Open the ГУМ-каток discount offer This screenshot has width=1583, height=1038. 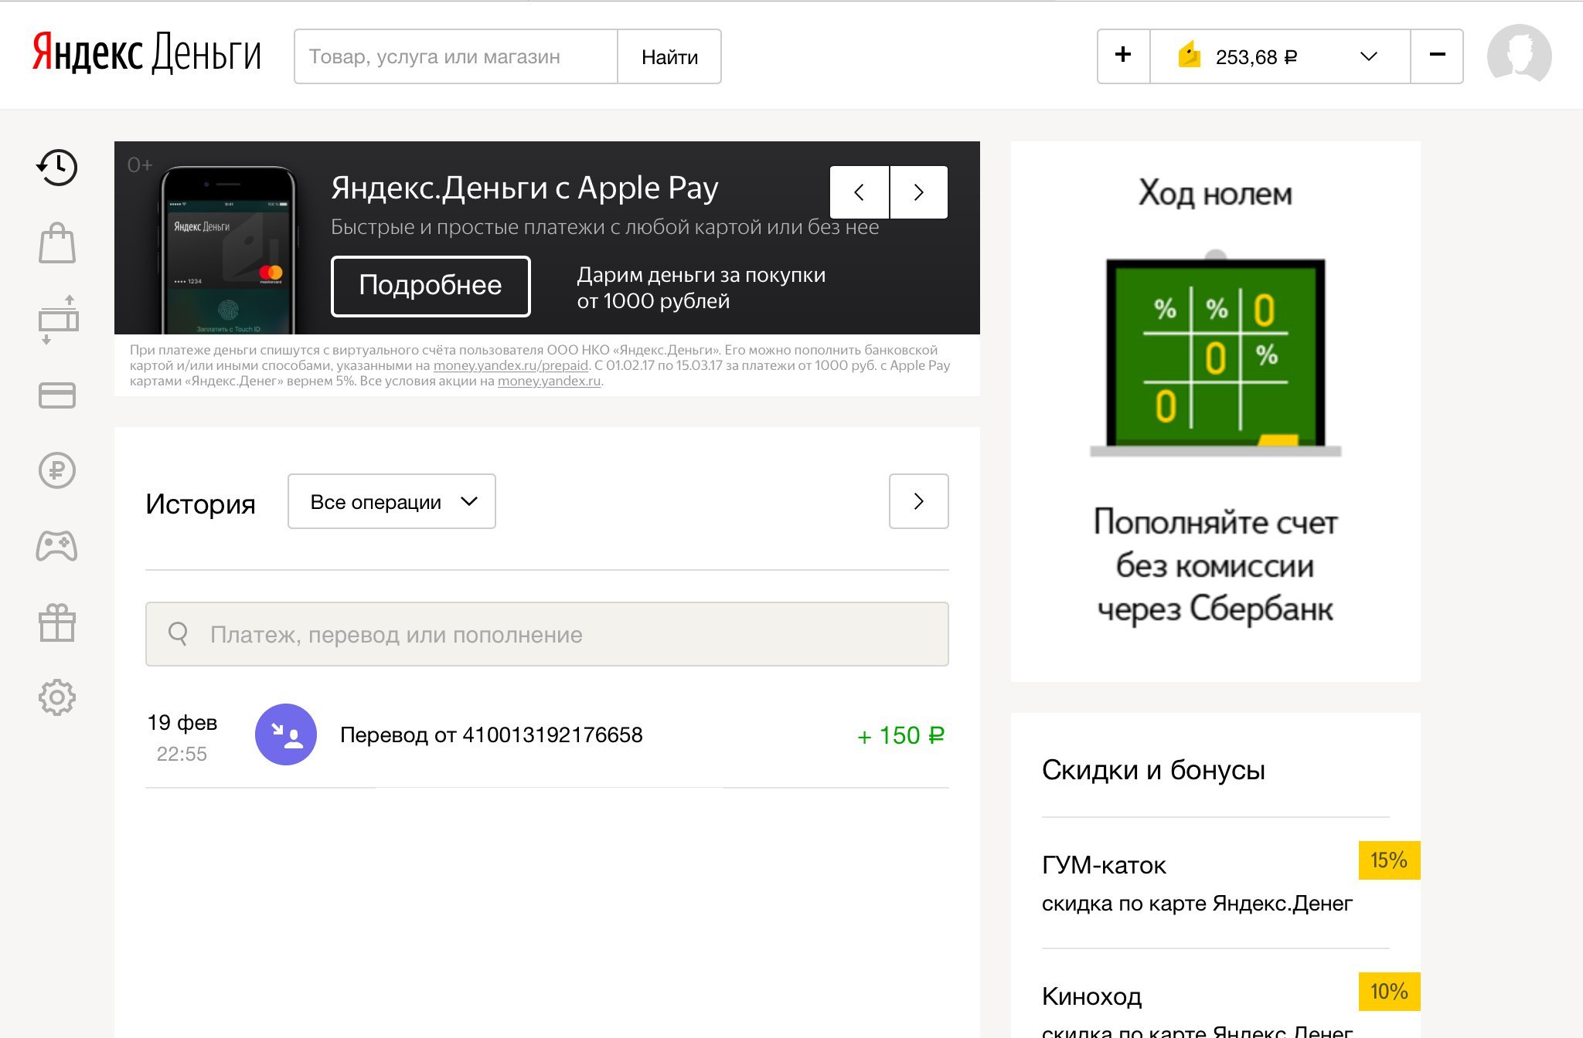1104,865
